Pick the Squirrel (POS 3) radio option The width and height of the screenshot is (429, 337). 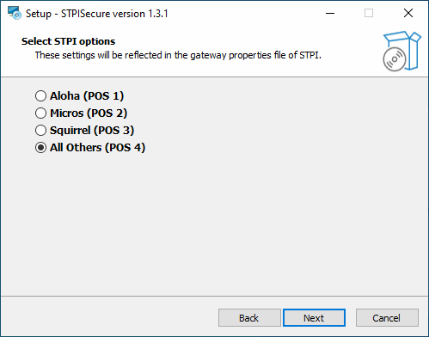40,131
